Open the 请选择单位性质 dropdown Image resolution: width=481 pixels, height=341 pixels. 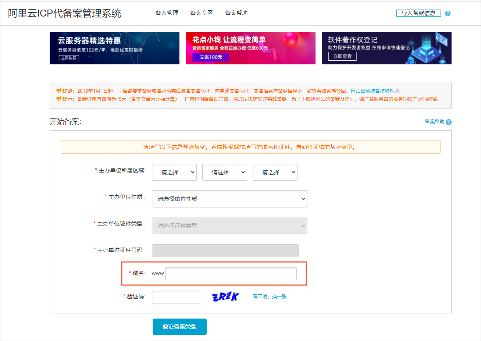click(x=229, y=199)
